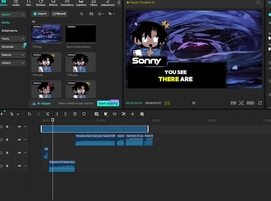This screenshot has width=271, height=201.
Task: Open more options on first audio track
Action: coord(26,127)
